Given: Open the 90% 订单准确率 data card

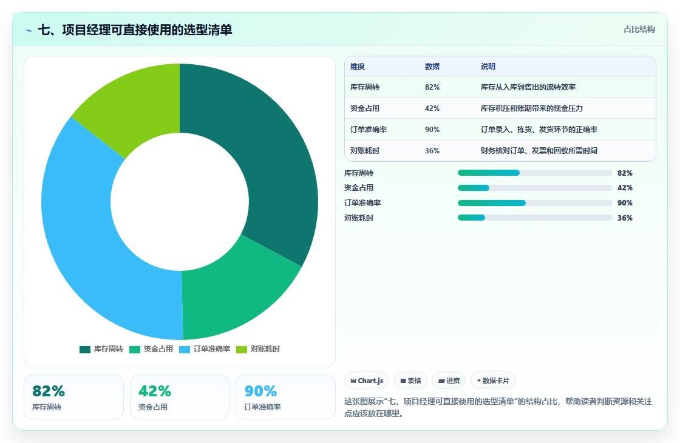Looking at the screenshot, I should pos(285,397).
